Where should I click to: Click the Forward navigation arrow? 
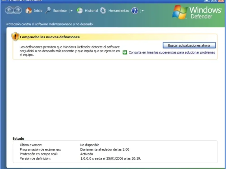[18, 10]
